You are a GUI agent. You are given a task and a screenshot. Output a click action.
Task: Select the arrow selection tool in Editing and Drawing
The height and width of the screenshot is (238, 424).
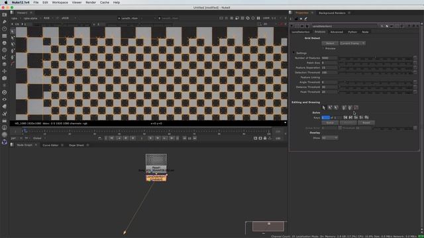click(324, 107)
